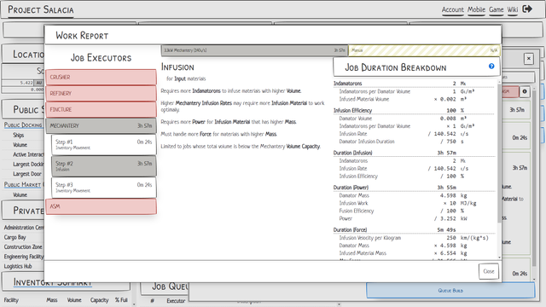The image size is (546, 307).
Task: Select the Fincture job executor
Action: click(x=101, y=109)
